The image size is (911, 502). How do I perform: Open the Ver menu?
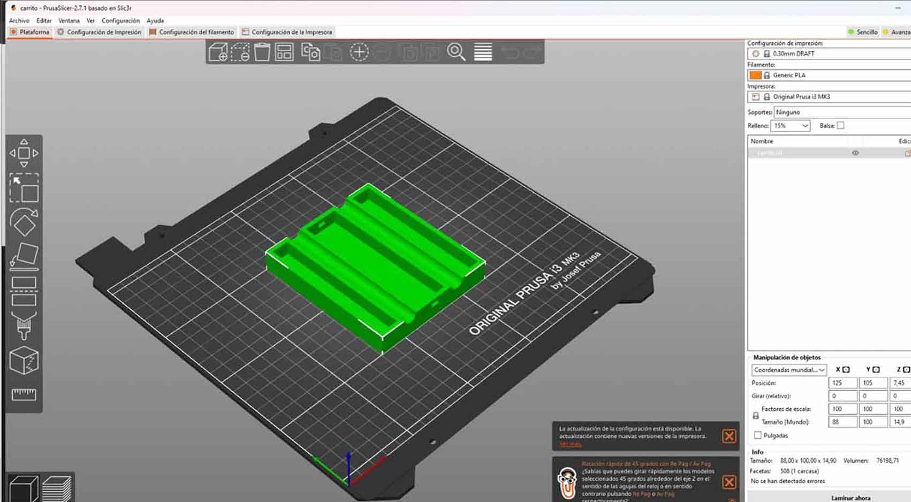[x=90, y=20]
